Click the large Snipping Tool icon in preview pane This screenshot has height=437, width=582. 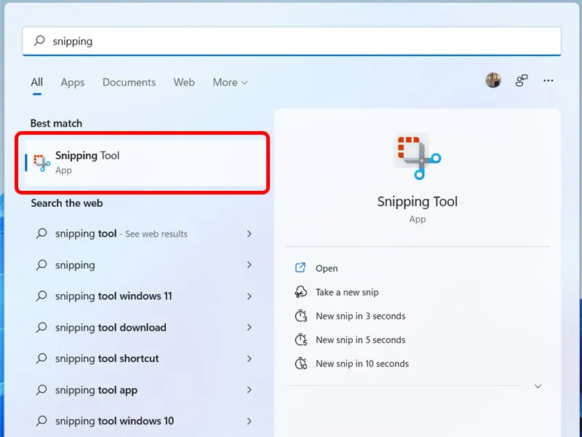pos(418,157)
